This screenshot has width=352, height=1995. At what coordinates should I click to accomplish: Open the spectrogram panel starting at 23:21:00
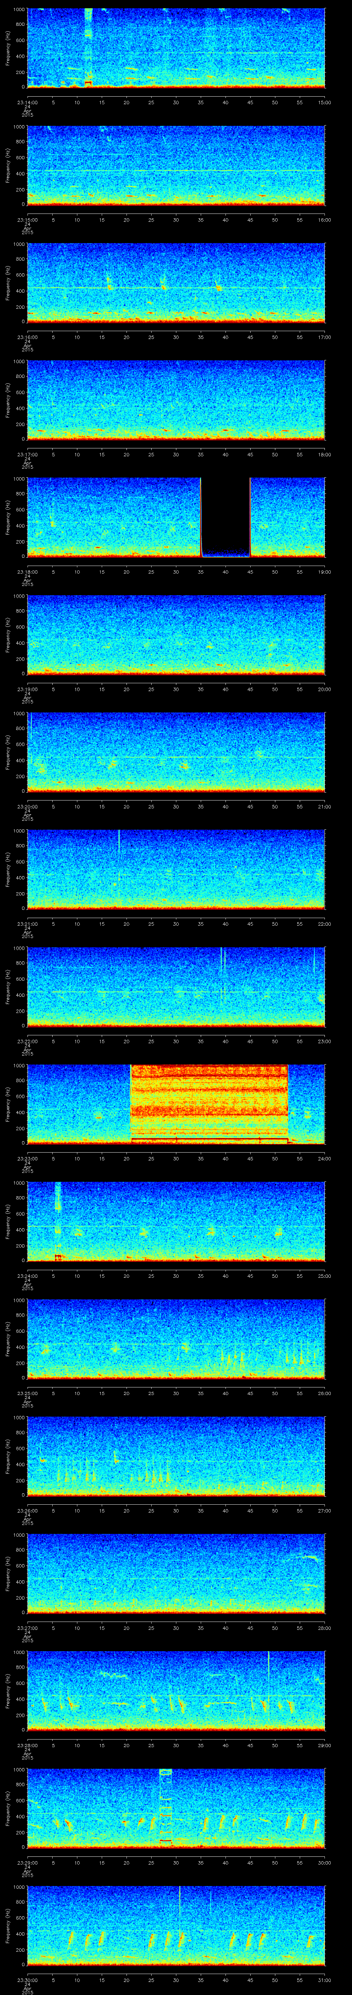(x=176, y=870)
